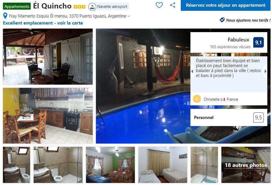Show next review with right arrow

pos(265,71)
